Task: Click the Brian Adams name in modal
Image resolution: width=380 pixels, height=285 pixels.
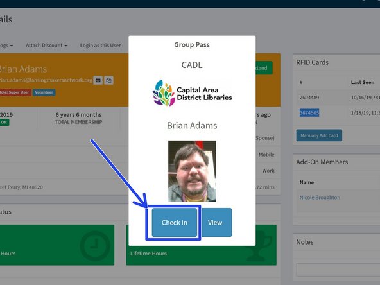Action: [x=192, y=126]
